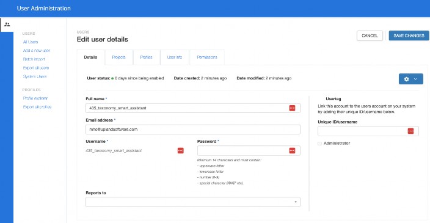Switch to the Permissions tab
The height and width of the screenshot is (223, 430).
tap(207, 57)
